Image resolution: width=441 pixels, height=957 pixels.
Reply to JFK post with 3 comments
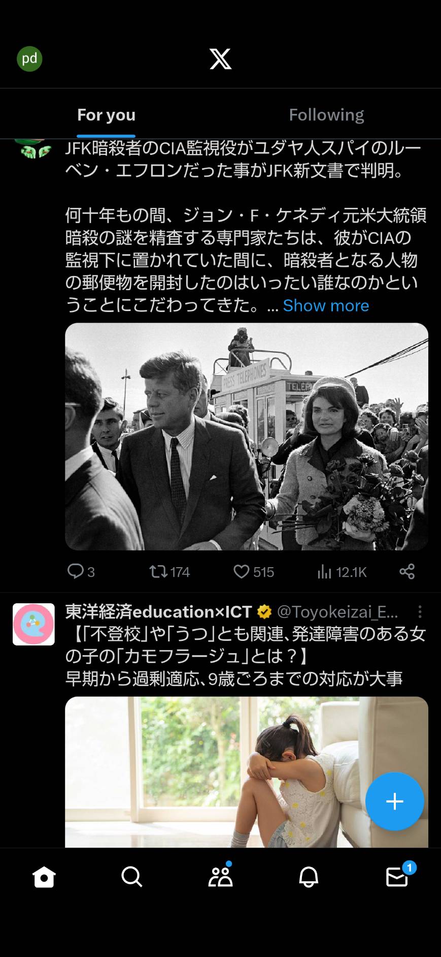click(81, 572)
